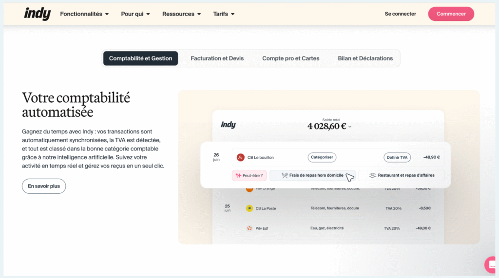Click the Indy logo in the header

(38, 14)
